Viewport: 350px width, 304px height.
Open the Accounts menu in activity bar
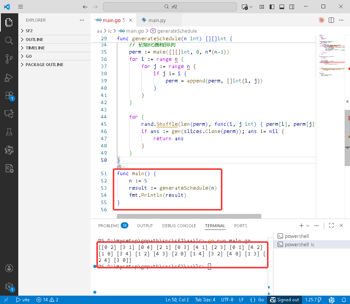pyautogui.click(x=9, y=268)
